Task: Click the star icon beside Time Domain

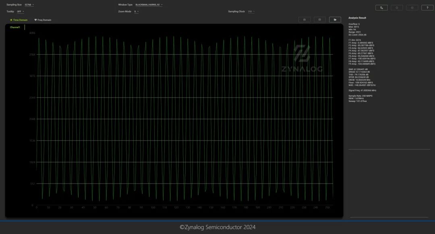Action: click(11, 20)
